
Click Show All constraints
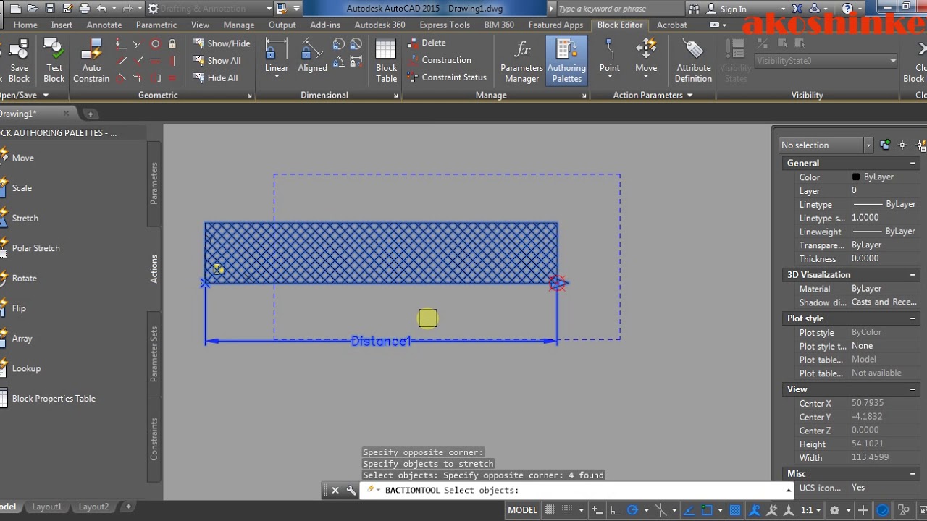click(217, 60)
